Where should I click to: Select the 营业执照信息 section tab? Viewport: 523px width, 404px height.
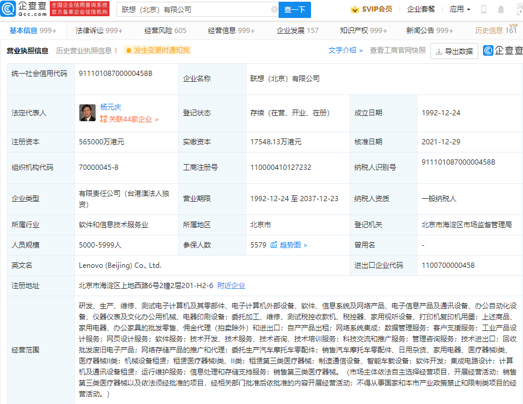click(27, 51)
